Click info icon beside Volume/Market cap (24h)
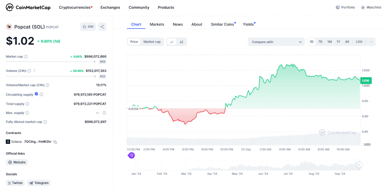The width and height of the screenshot is (385, 189). [x=47, y=85]
